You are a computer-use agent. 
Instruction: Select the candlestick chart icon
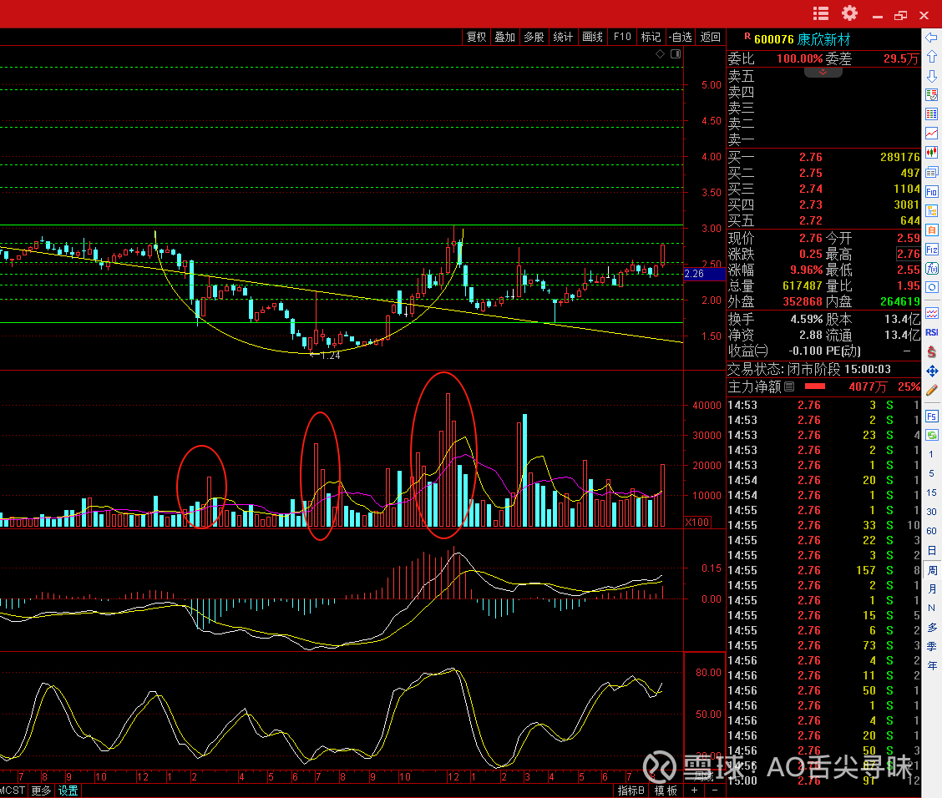931,153
